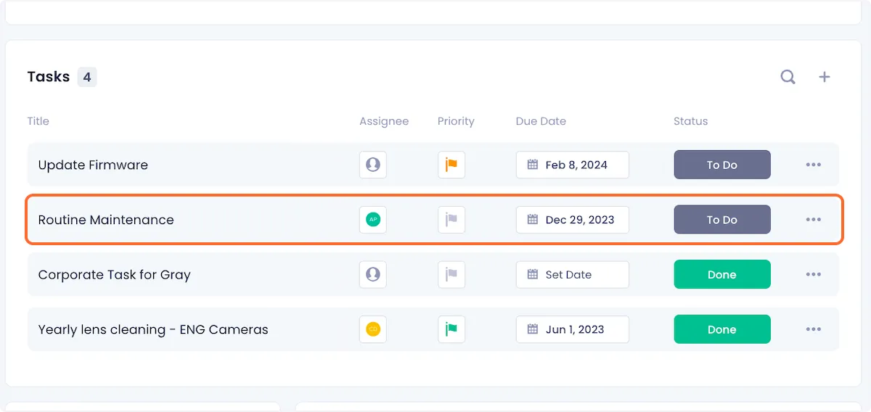Open assignee avatar for Corporate Task for Gray
The image size is (871, 412).
(373, 275)
